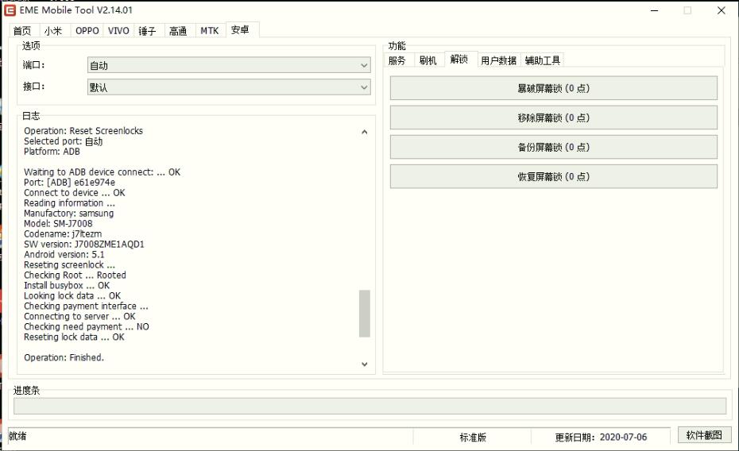The image size is (739, 451).
Task: Switch to the VIVO tab
Action: click(x=118, y=31)
